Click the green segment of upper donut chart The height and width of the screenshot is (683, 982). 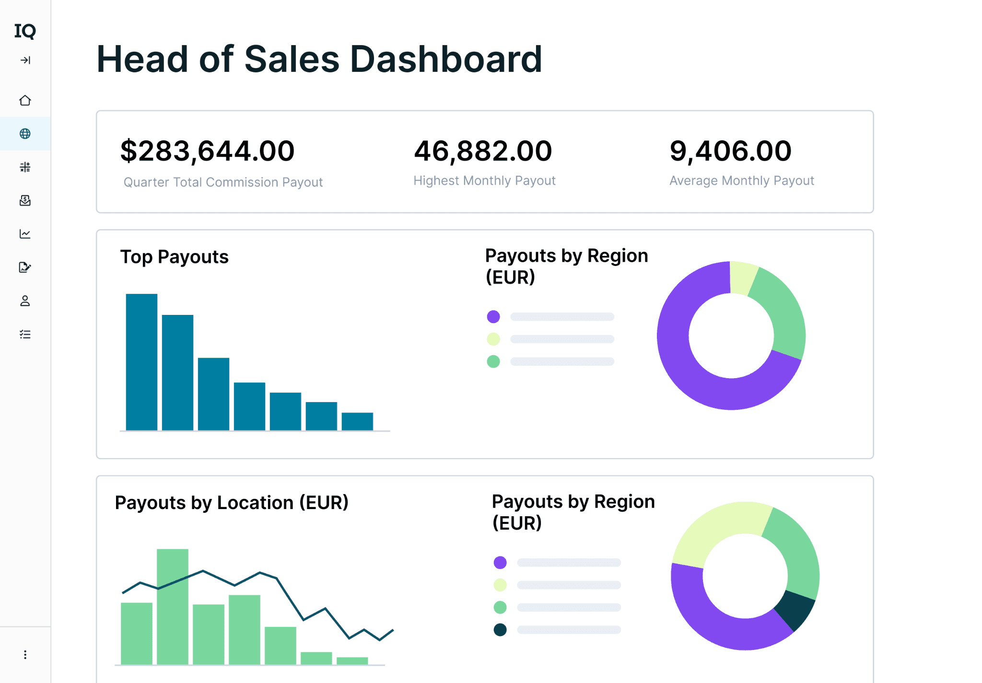coord(783,312)
